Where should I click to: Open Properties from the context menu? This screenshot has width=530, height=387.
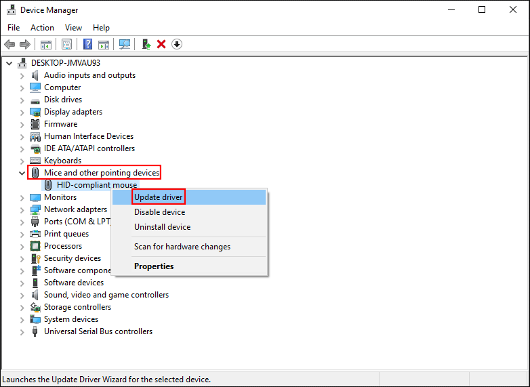click(x=189, y=266)
